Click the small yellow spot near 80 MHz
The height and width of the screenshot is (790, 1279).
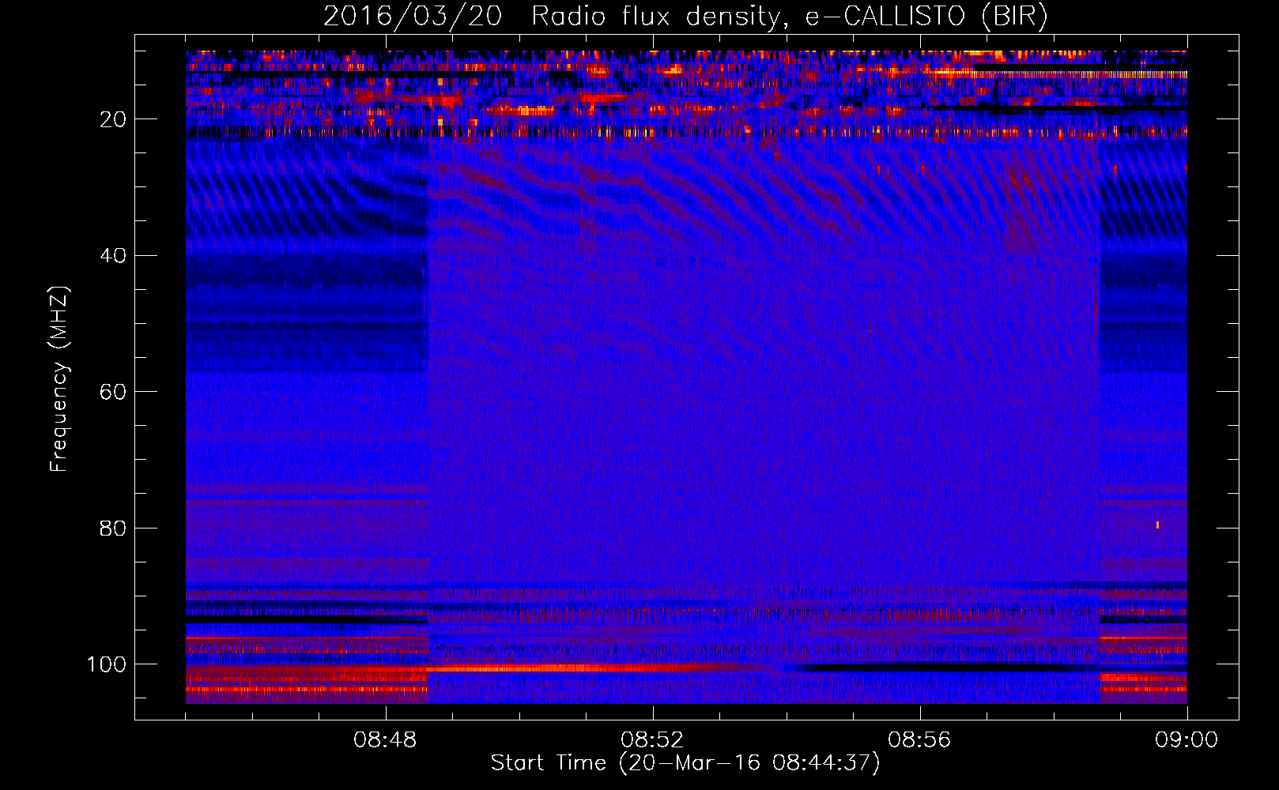coord(1157,525)
